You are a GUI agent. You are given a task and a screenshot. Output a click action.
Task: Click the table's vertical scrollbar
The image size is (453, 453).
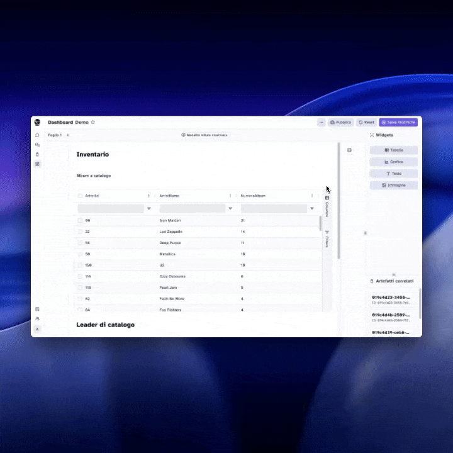click(320, 223)
